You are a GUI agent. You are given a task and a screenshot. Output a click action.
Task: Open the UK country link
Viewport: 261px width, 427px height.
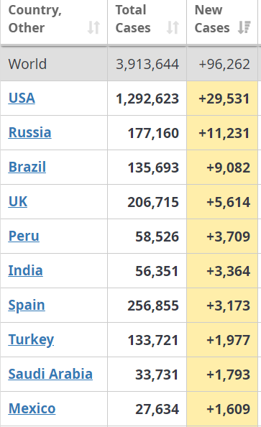18,201
